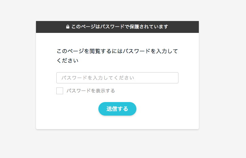The image size is (246, 158).
Task: Click empty white space below the 送信する button
Action: tap(117, 122)
